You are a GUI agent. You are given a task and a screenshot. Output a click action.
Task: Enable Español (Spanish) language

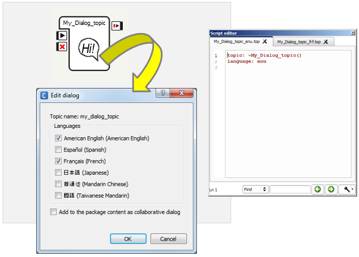point(58,150)
